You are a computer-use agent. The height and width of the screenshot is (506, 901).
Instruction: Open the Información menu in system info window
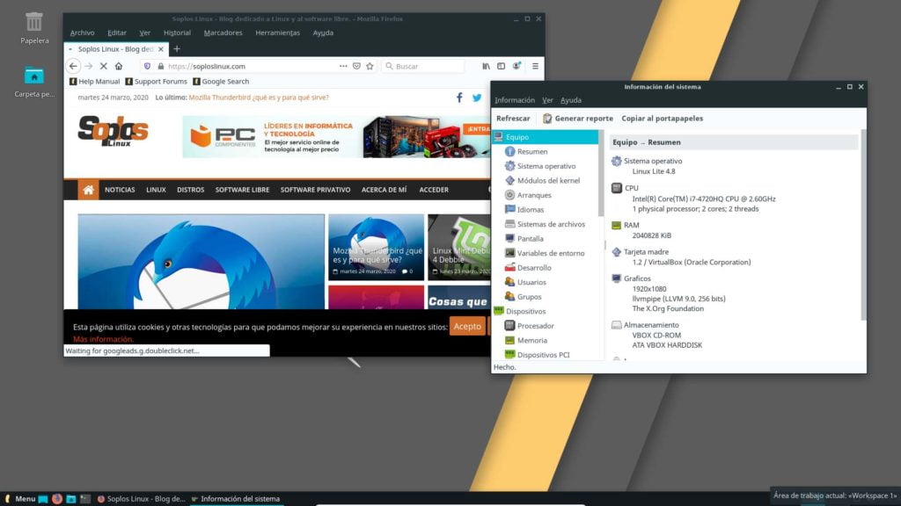tap(515, 100)
